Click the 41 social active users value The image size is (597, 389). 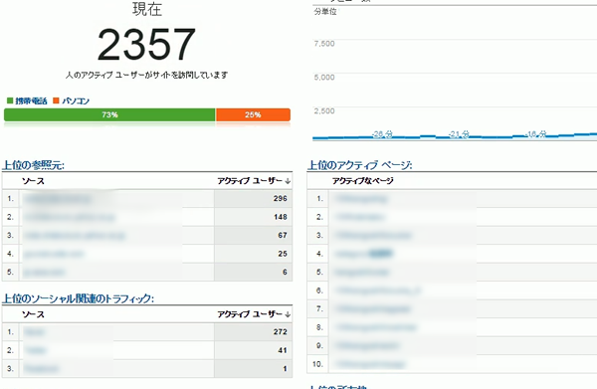283,350
